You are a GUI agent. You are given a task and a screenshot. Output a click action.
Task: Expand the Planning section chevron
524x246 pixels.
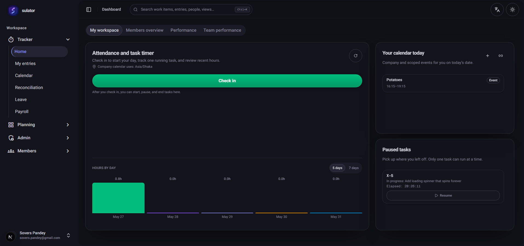click(68, 125)
